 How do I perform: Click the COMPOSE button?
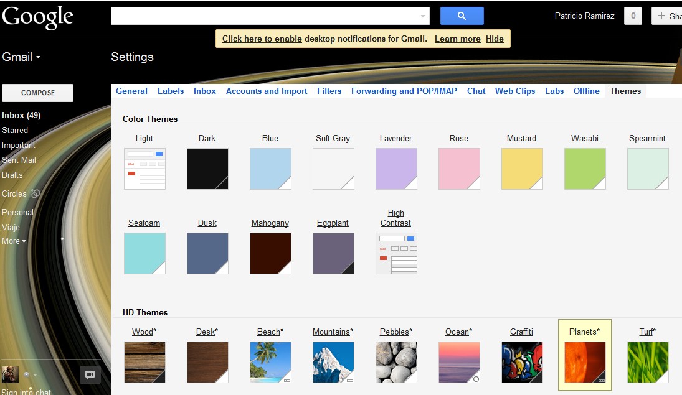[x=38, y=93]
